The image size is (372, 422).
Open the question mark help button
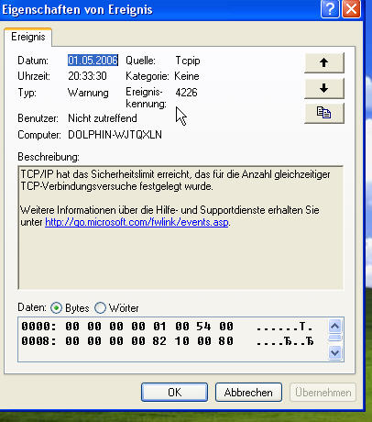[x=330, y=9]
